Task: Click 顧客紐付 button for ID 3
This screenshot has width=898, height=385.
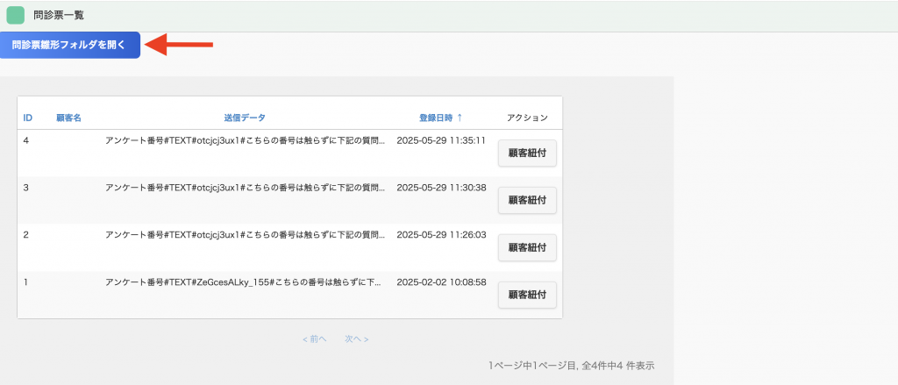Action: coord(527,200)
